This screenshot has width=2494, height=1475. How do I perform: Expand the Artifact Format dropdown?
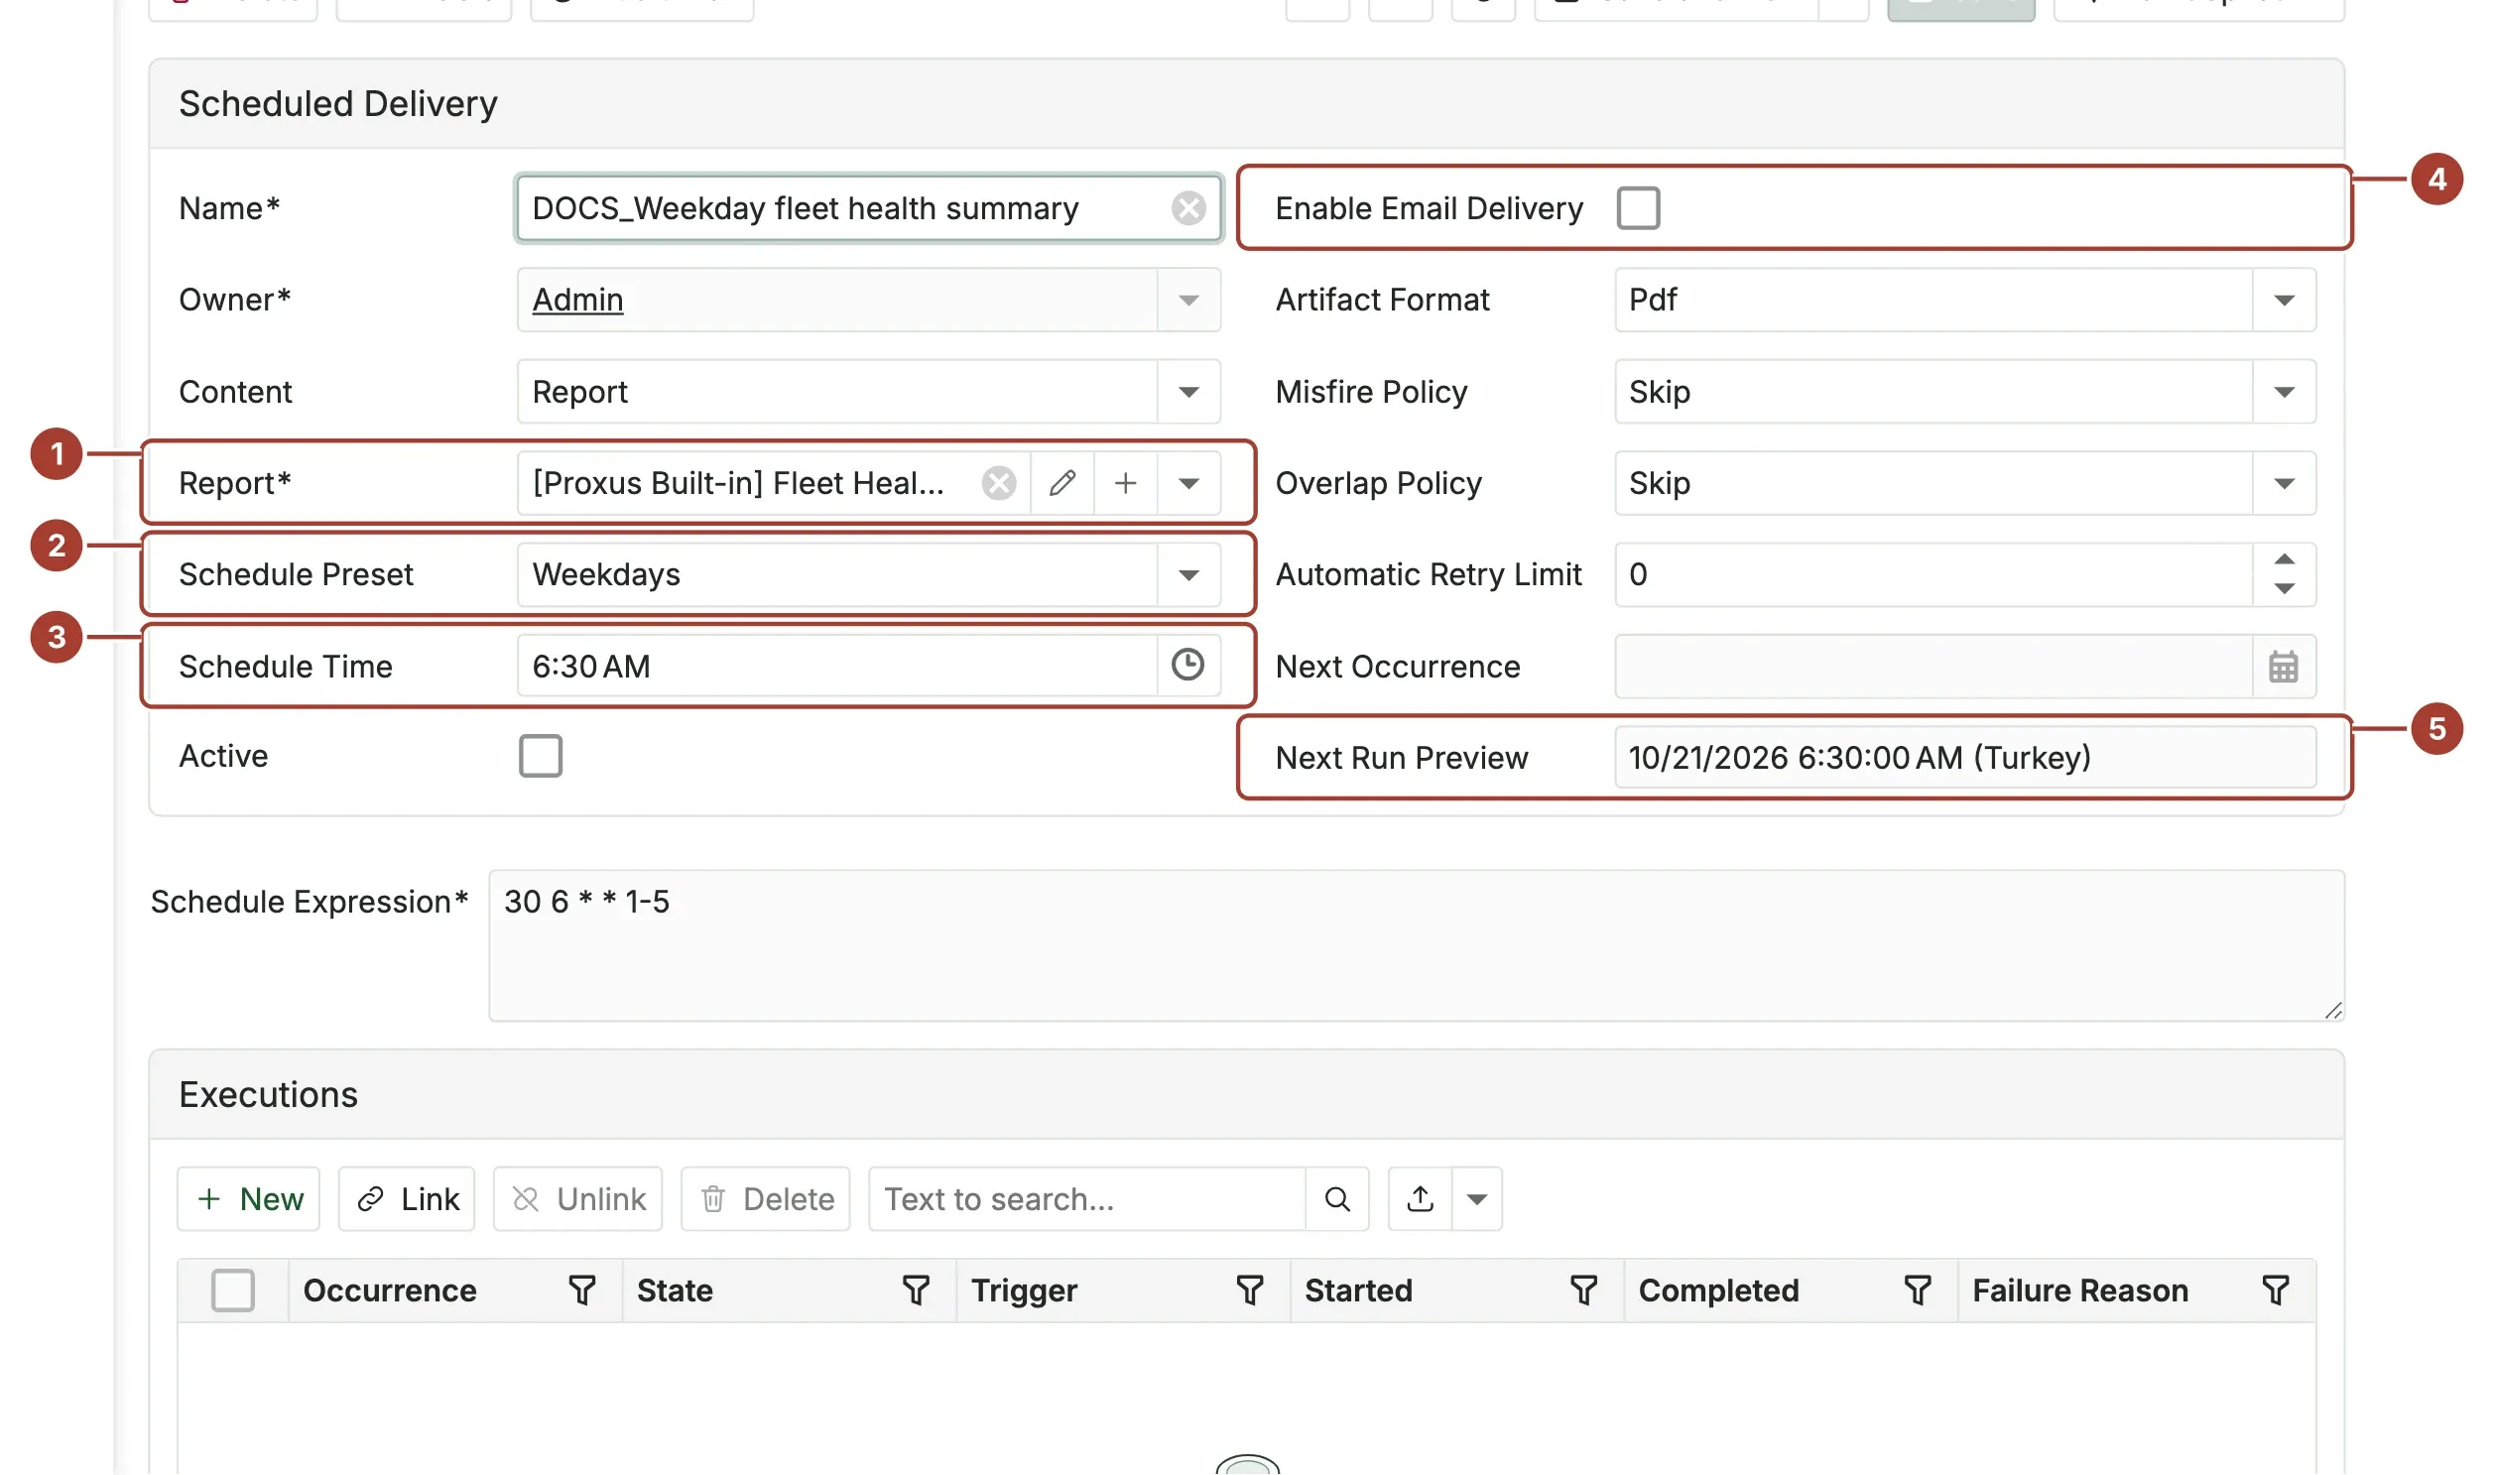click(x=2285, y=301)
